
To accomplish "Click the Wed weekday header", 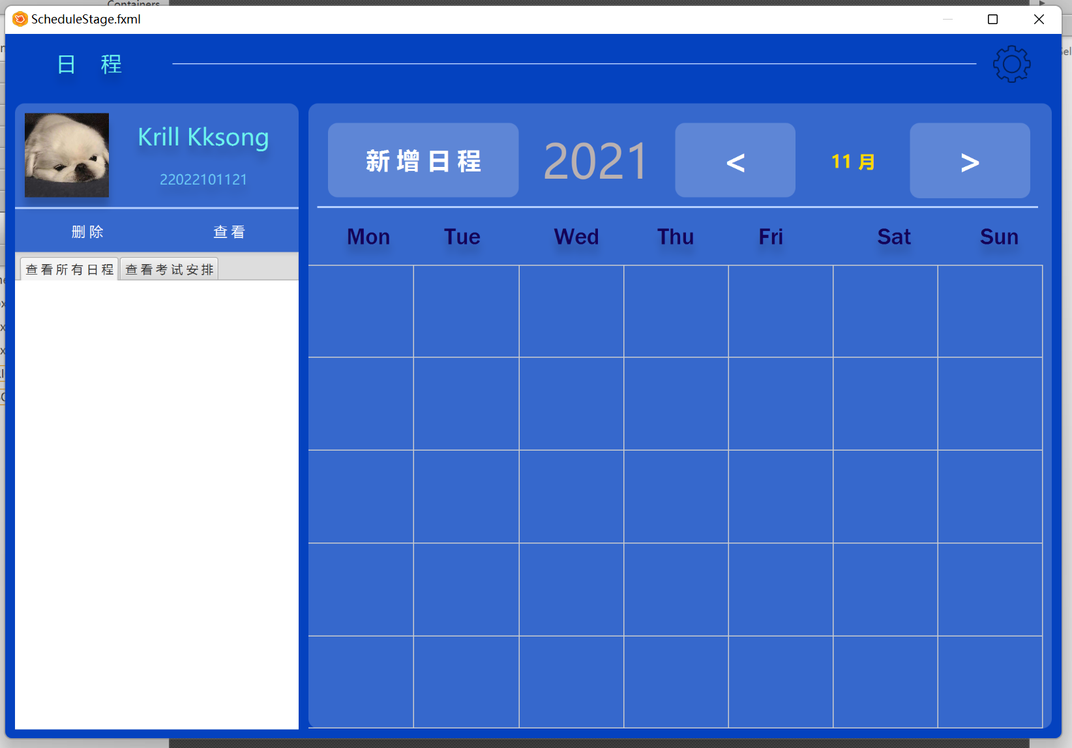I will click(576, 237).
